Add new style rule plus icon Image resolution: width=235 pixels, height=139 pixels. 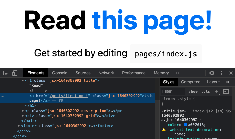(x=217, y=91)
